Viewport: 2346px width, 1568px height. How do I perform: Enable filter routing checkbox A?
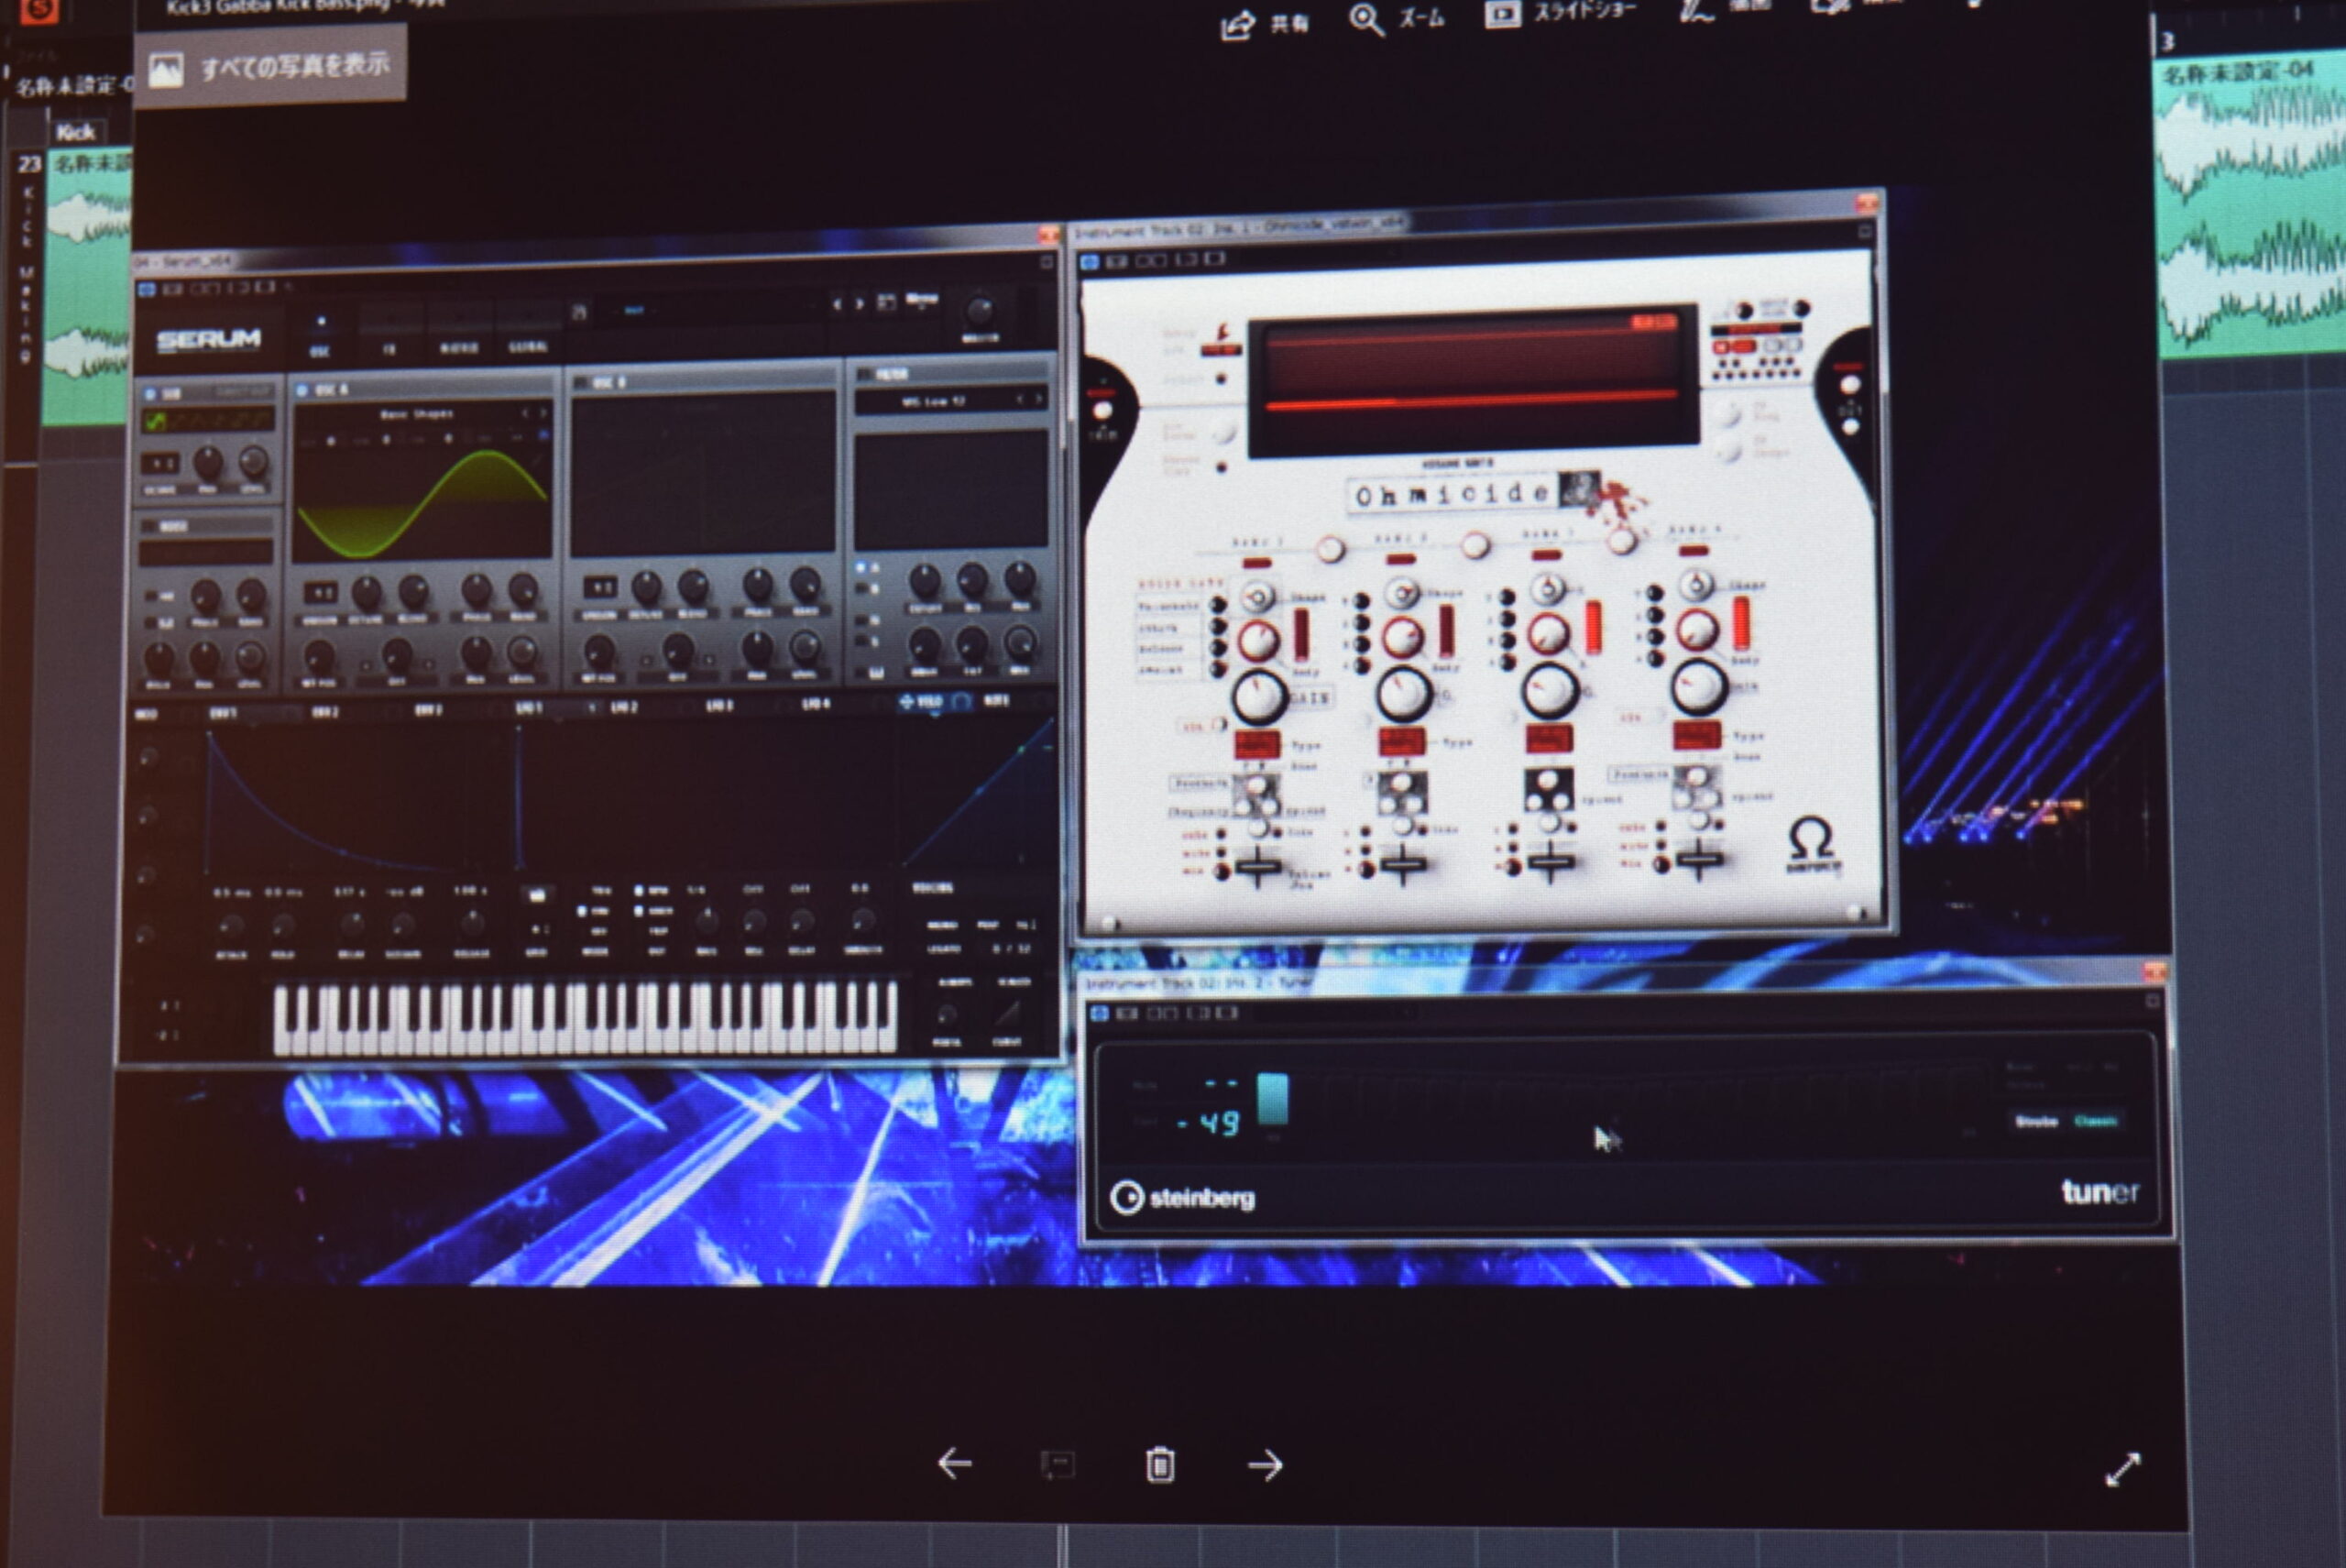pyautogui.click(x=861, y=568)
